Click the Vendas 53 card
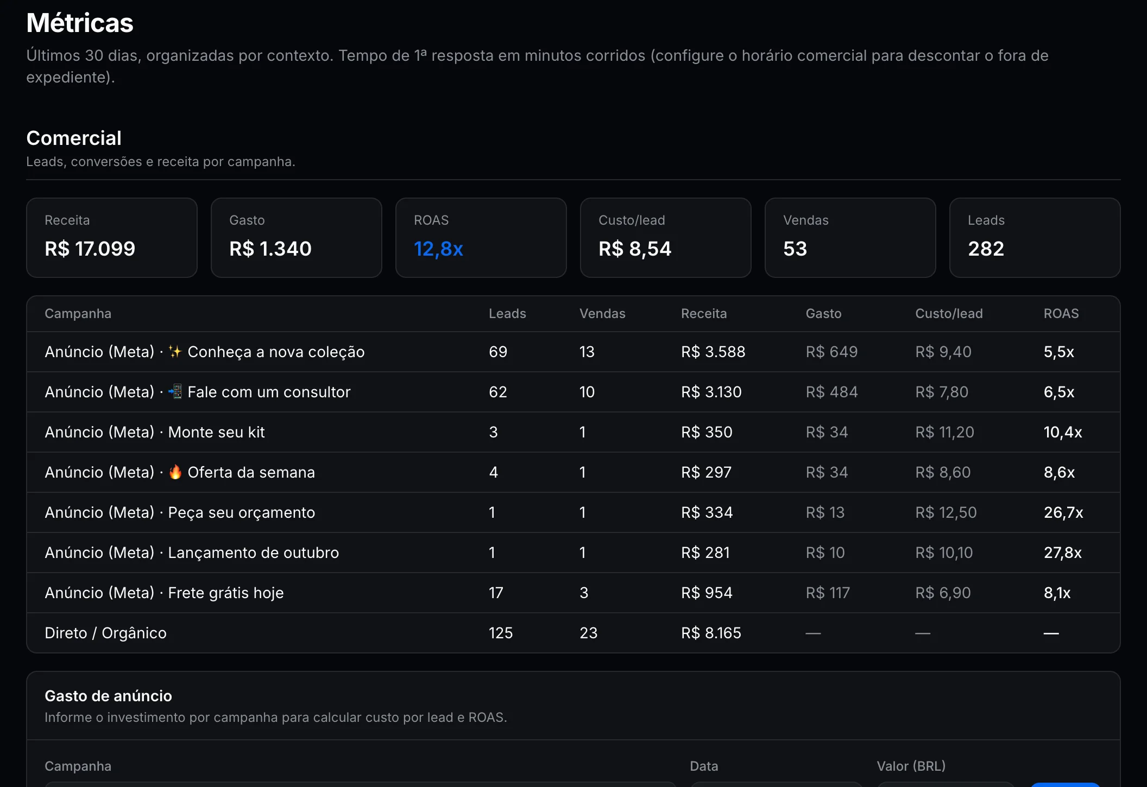 850,238
